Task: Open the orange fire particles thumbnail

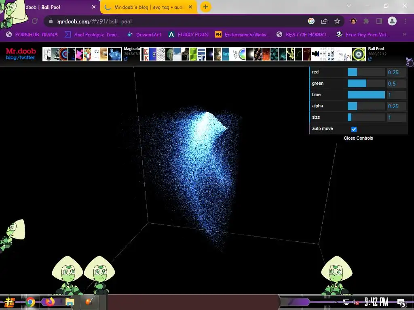Action: pyautogui.click(x=266, y=54)
